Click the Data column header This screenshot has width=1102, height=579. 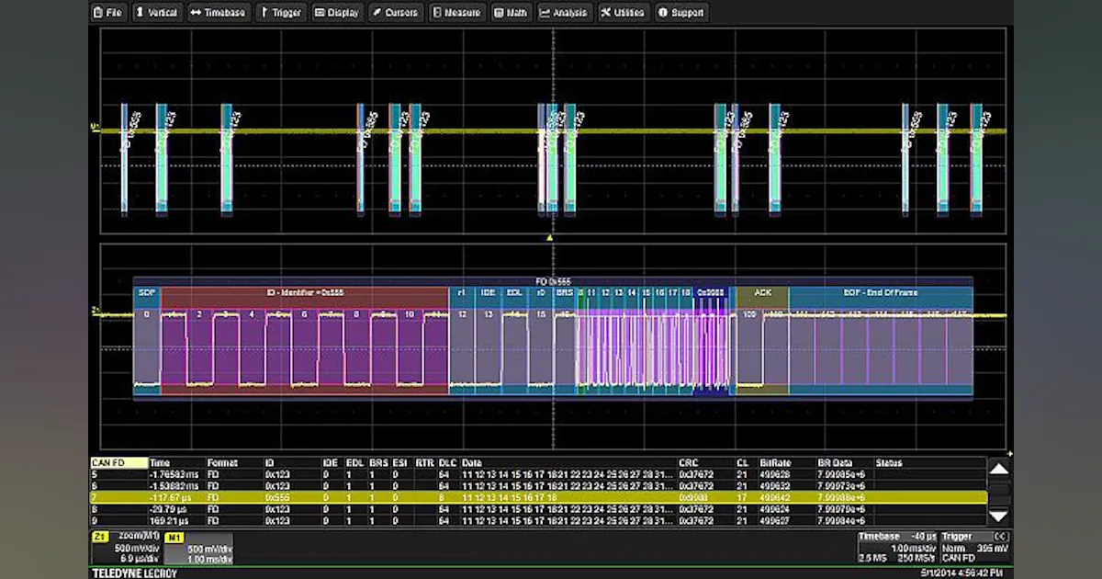pos(472,463)
